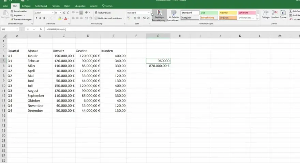Image resolution: width=300 pixels, height=163 pixels.
Task: Select the Format übertragen paintbrush
Action: tap(21, 19)
